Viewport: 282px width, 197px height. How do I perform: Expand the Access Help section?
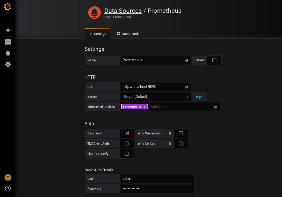click(x=199, y=97)
